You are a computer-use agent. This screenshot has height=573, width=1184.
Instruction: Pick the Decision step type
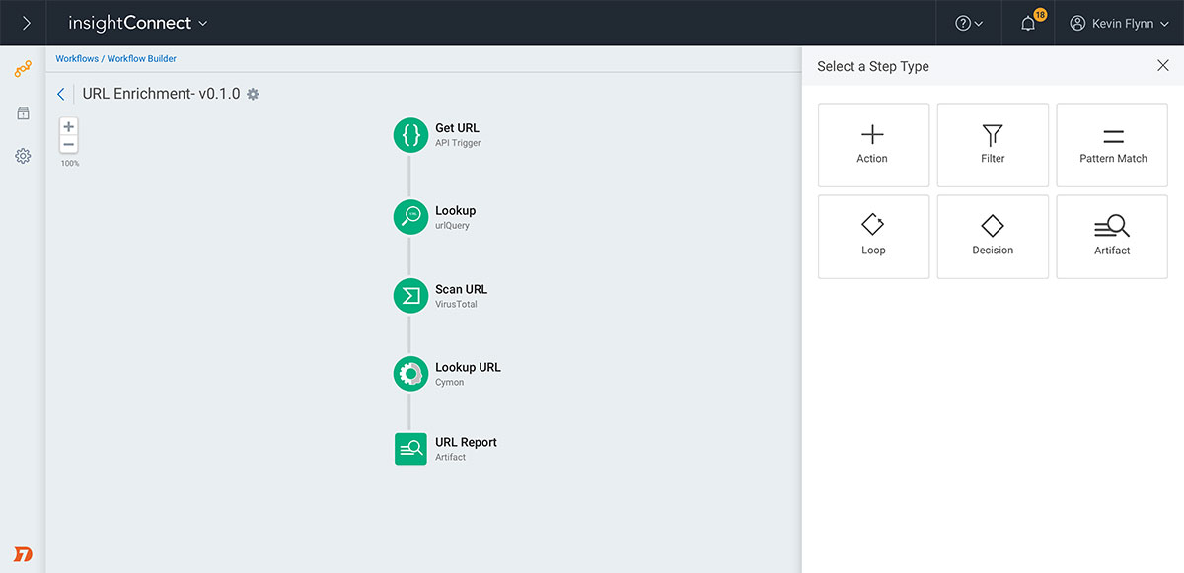pyautogui.click(x=993, y=237)
